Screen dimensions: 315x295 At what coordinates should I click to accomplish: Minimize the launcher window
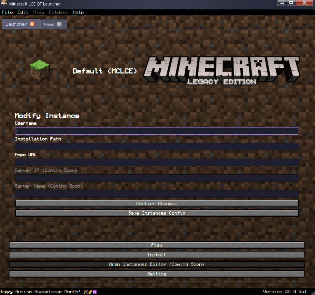click(x=282, y=3)
